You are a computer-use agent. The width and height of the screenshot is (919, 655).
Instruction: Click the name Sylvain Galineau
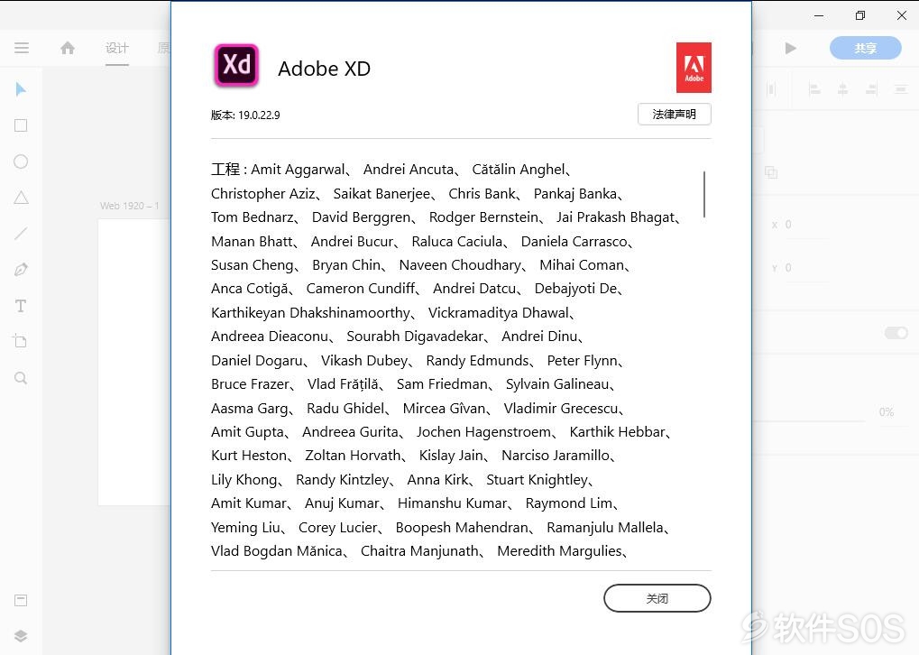(557, 384)
